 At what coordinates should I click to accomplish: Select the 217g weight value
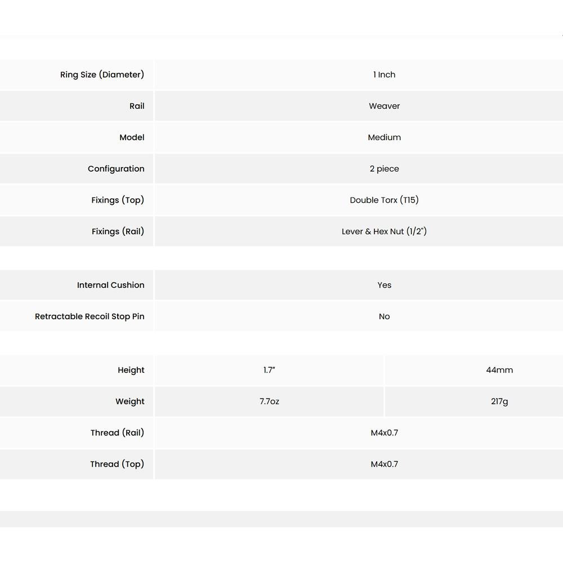point(499,401)
